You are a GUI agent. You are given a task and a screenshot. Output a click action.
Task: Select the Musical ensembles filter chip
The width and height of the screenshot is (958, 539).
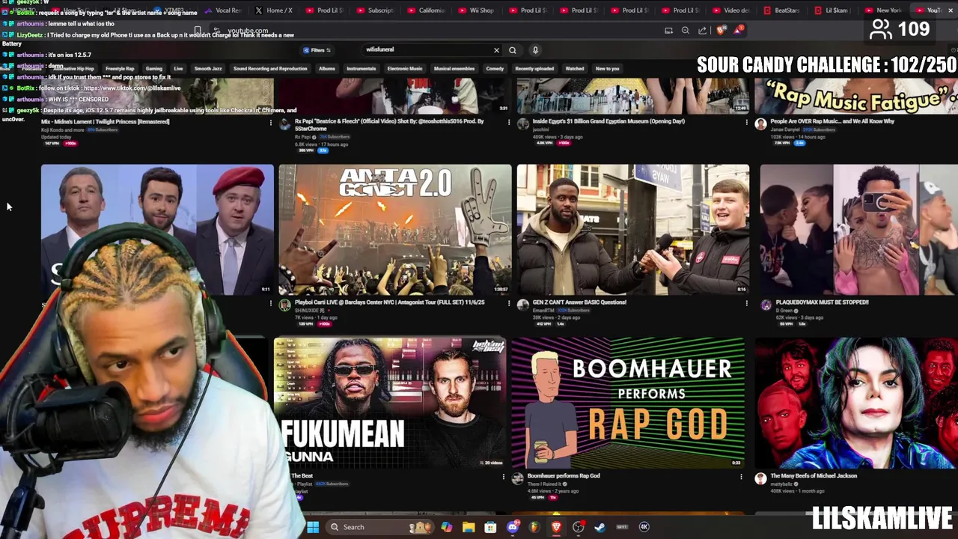pos(454,69)
